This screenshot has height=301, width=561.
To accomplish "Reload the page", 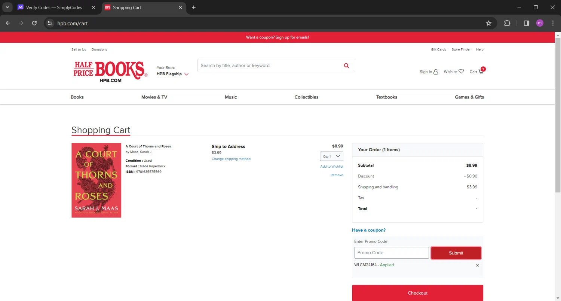I will click(x=34, y=23).
